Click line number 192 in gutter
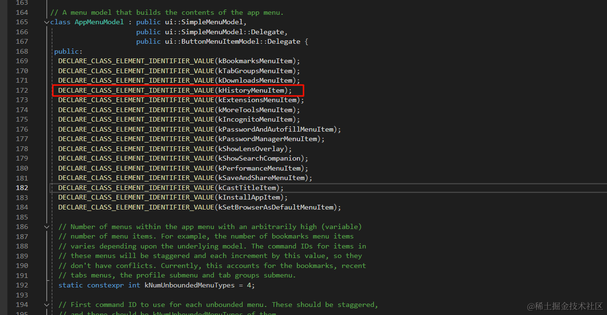The height and width of the screenshot is (315, 607). point(22,285)
